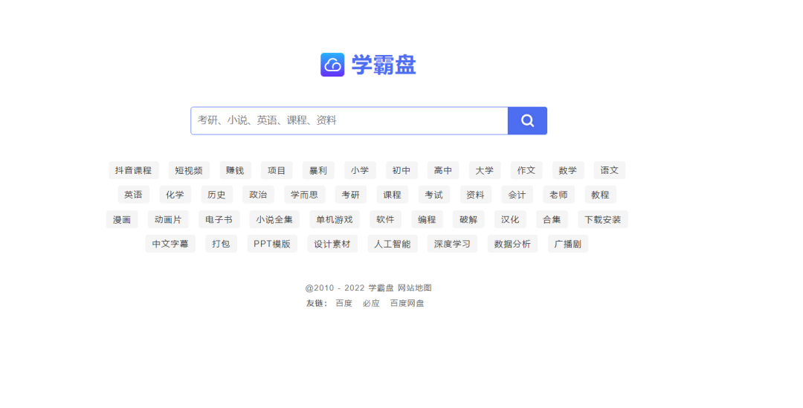Select the 小学 tag
Viewport: 803px width, 408px height.
point(360,170)
